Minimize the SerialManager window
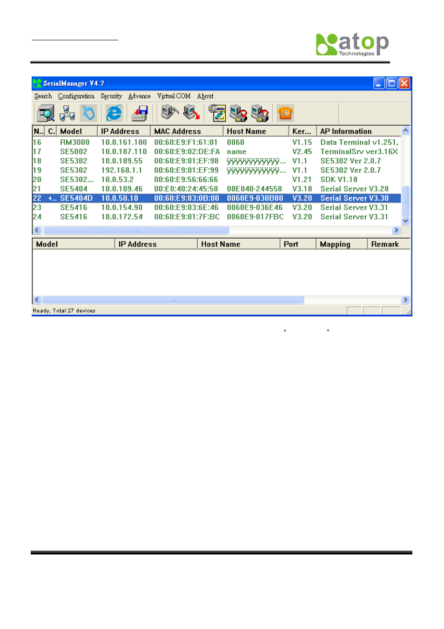Image resolution: width=444 pixels, height=629 pixels. tap(379, 83)
